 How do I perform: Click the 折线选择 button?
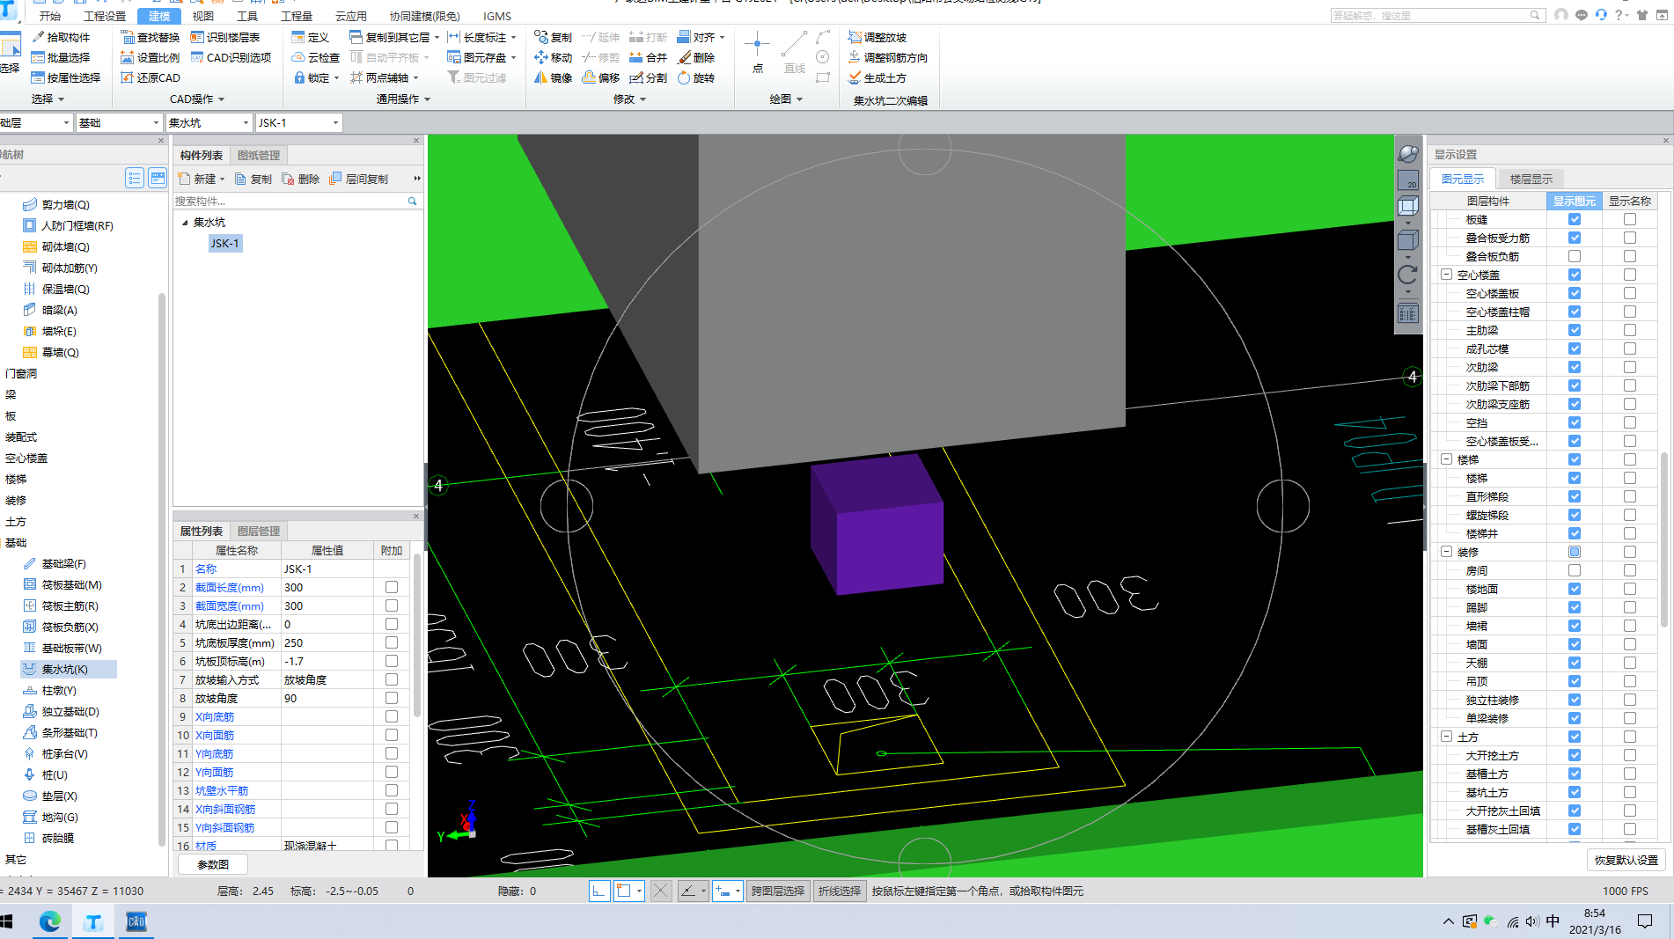coord(840,891)
